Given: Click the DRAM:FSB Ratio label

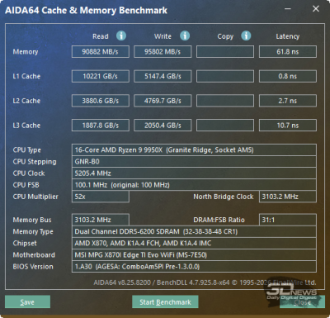Looking at the screenshot, I should (219, 220).
